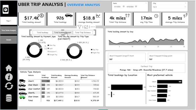Open the start date calendar picker icon

(x=124, y=7)
